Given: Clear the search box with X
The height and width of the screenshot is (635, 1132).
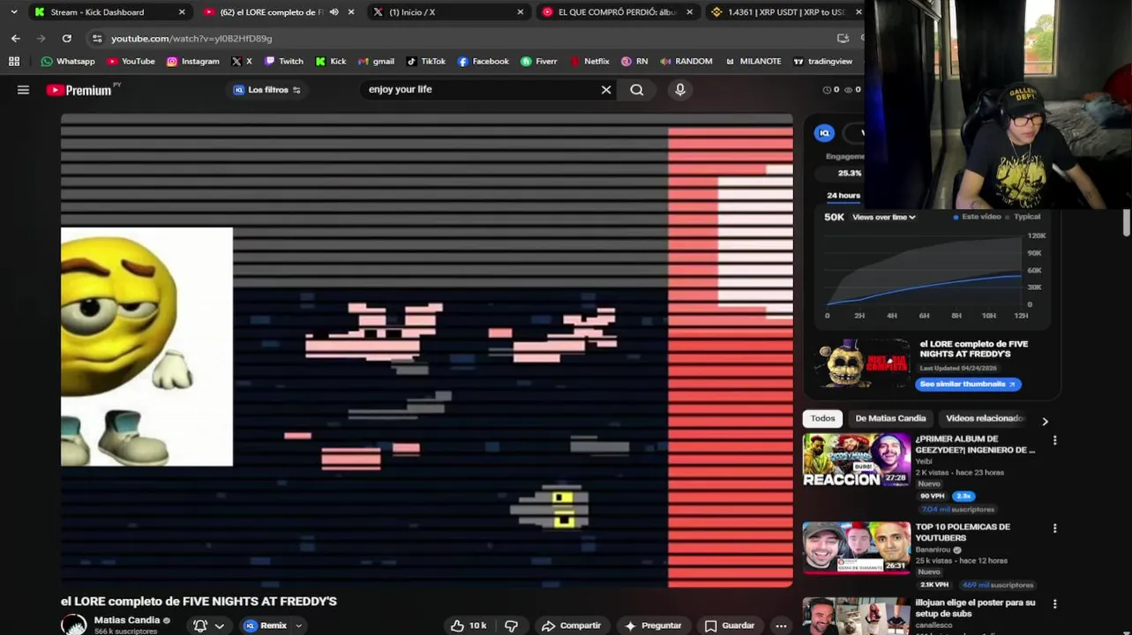Looking at the screenshot, I should (606, 90).
